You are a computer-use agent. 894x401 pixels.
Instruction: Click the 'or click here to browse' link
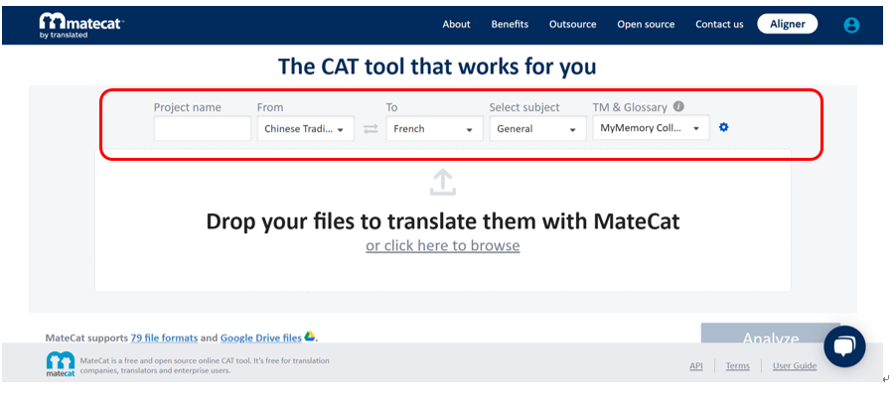coord(443,246)
